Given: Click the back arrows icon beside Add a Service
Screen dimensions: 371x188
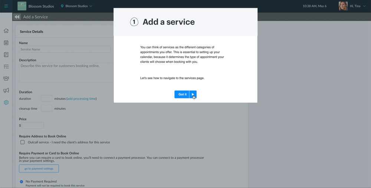Looking at the screenshot, I should pos(17,17).
